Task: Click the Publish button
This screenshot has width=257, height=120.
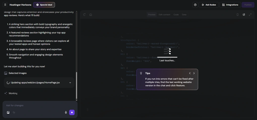Action: point(248,5)
